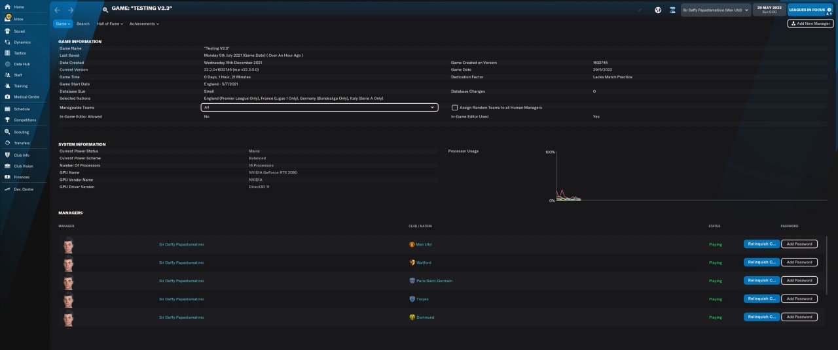838x350 pixels.
Task: Open the Dynamics icon in sidebar
Action: [7, 42]
